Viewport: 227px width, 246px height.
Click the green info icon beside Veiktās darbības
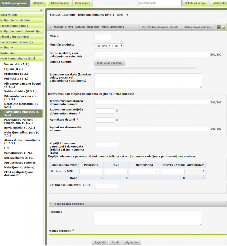(73, 230)
